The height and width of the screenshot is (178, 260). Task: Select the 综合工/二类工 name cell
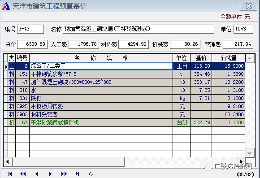(x=101, y=66)
